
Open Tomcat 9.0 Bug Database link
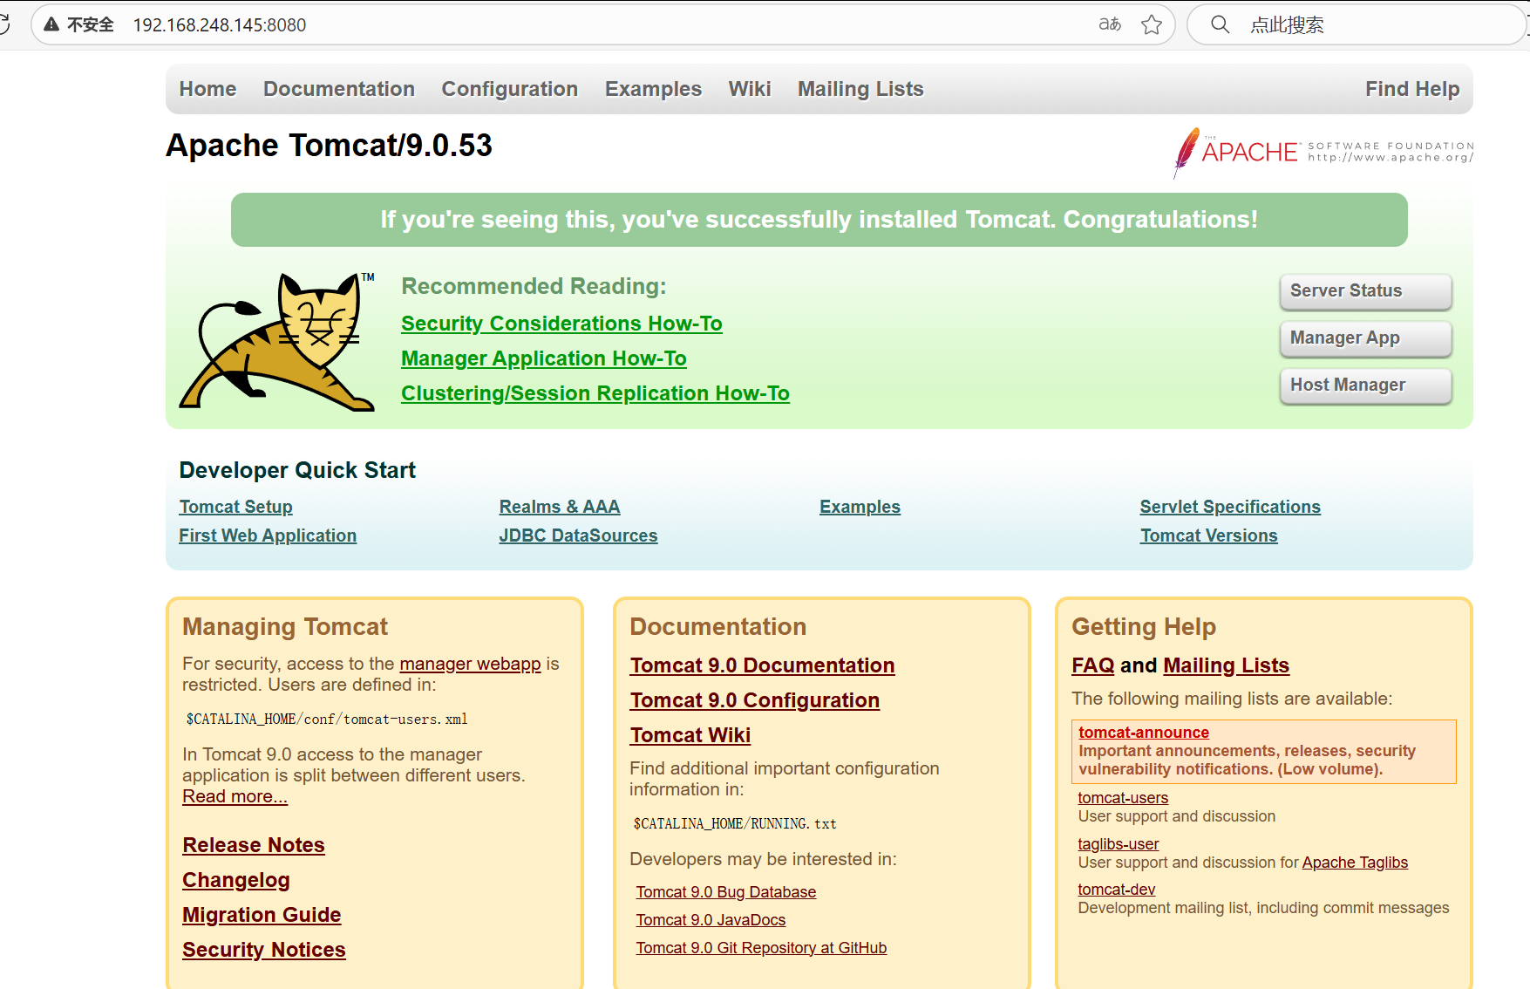[726, 892]
